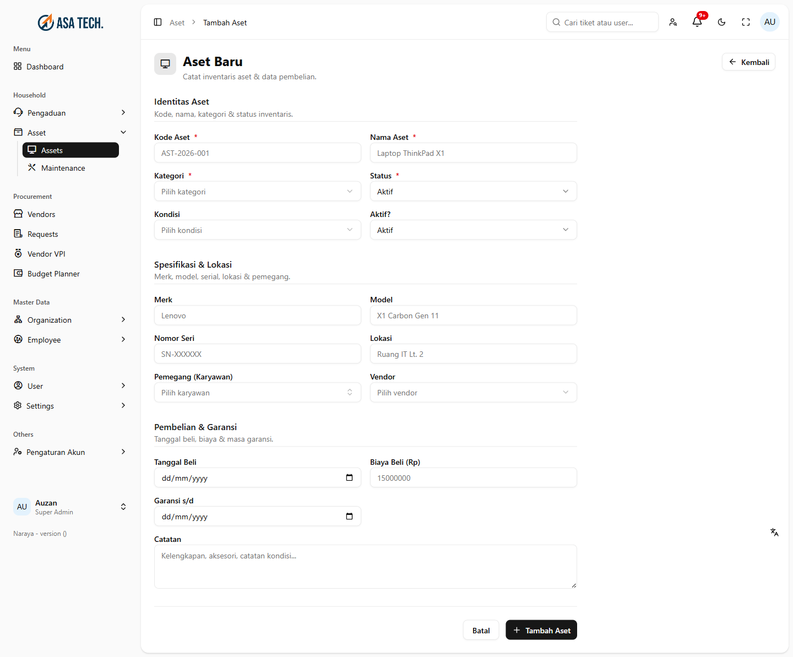The height and width of the screenshot is (657, 793).
Task: Submit with Tambah Aset button
Action: [x=541, y=630]
